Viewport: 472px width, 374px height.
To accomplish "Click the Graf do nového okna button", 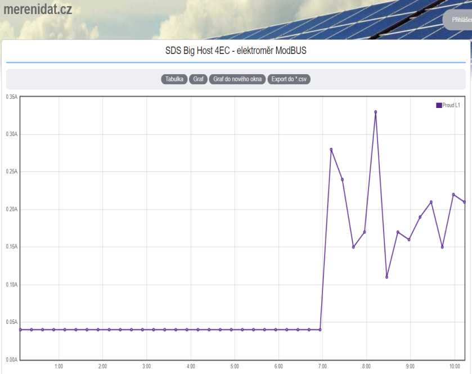I will [237, 79].
